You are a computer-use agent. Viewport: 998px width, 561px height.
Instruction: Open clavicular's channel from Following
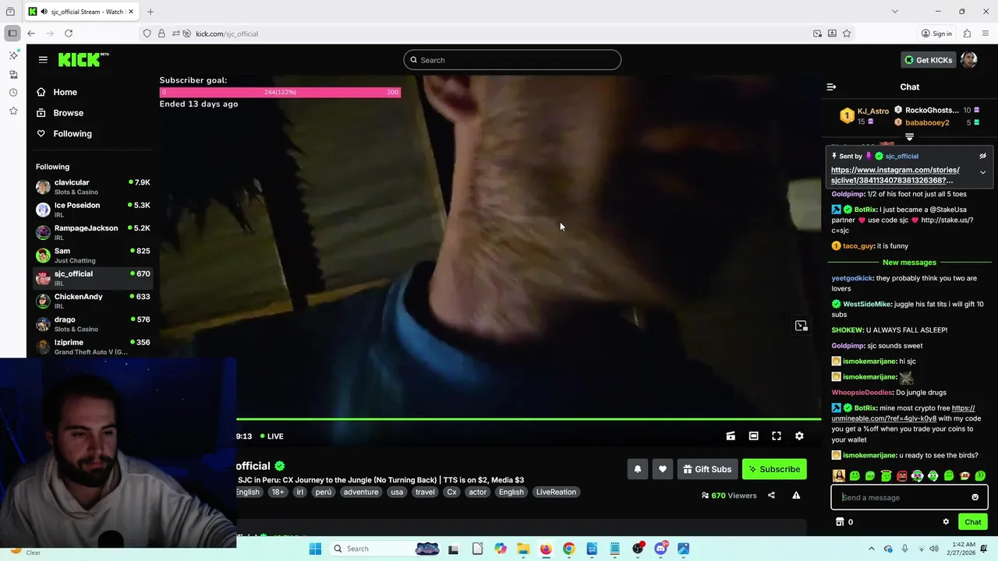point(93,187)
